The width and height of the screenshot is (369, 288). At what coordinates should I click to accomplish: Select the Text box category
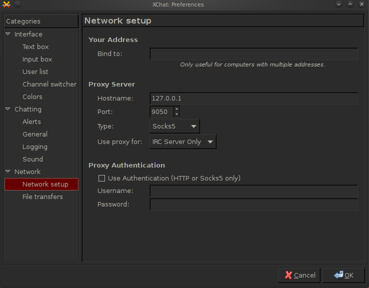[x=35, y=46]
